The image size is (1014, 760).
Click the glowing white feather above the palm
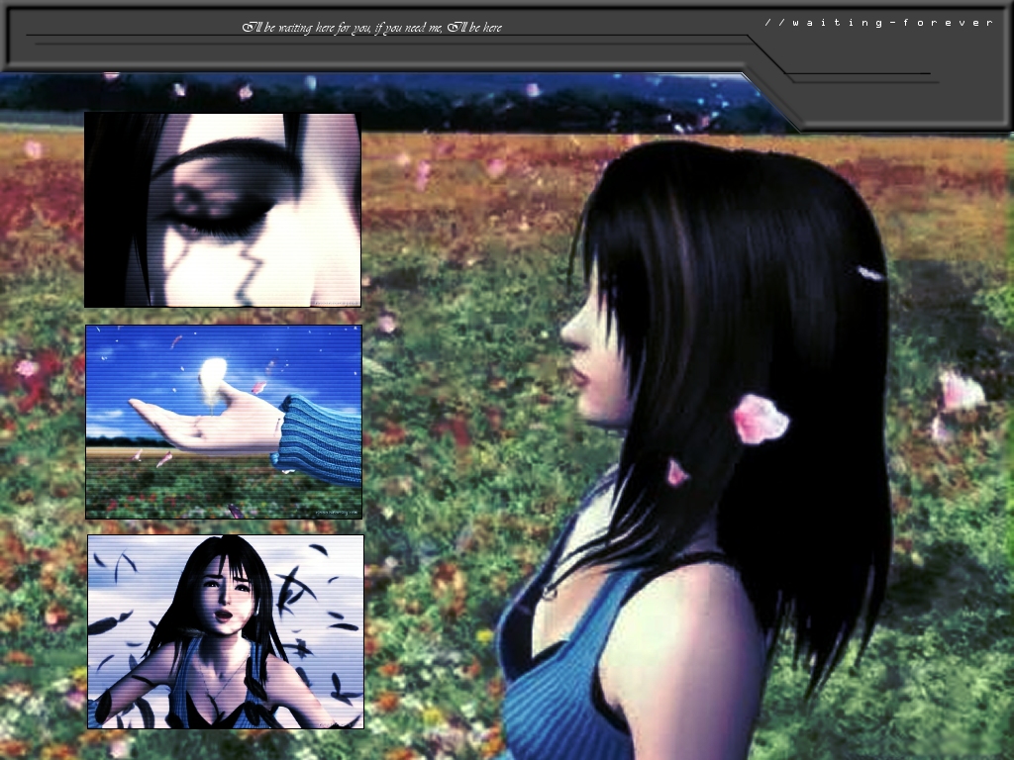(x=214, y=373)
